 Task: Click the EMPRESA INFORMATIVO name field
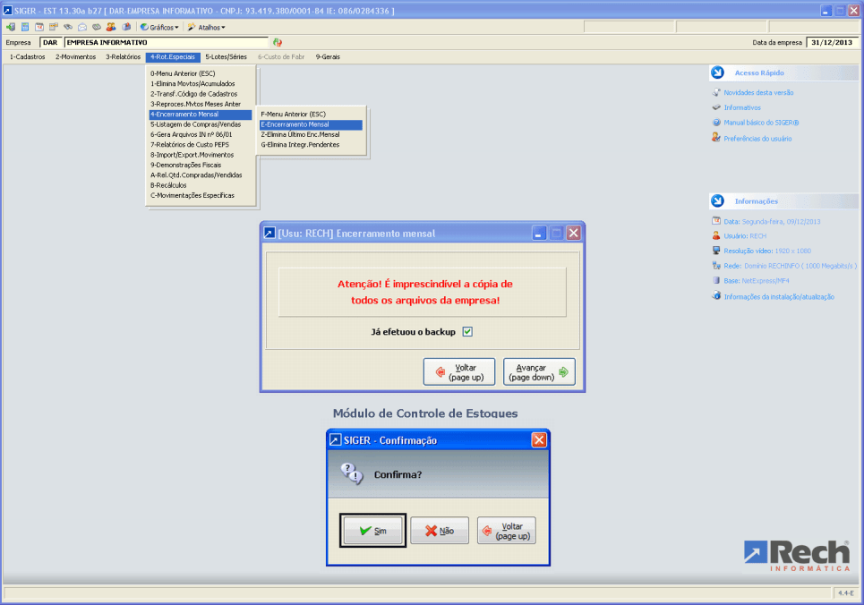167,42
